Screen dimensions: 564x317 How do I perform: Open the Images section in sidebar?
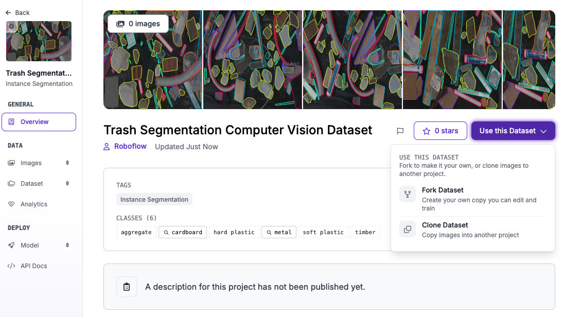tap(31, 163)
